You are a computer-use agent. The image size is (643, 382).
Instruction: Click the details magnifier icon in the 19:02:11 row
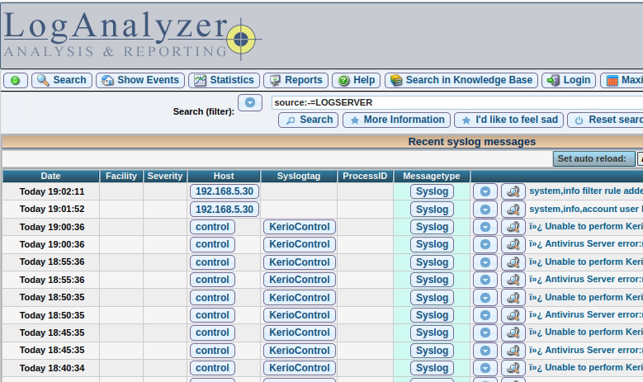513,191
